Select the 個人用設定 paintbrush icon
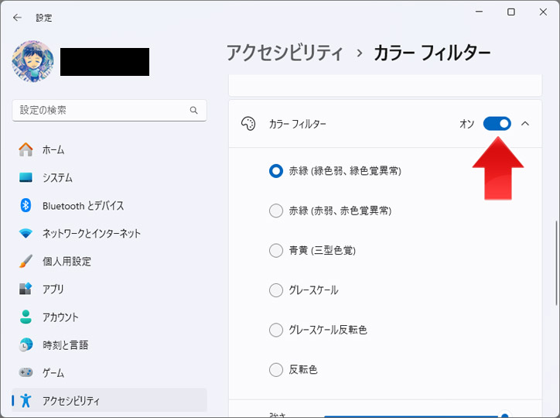 click(26, 261)
